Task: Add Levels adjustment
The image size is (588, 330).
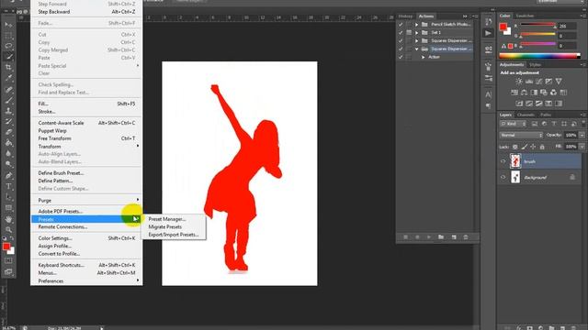Action: 529,82
